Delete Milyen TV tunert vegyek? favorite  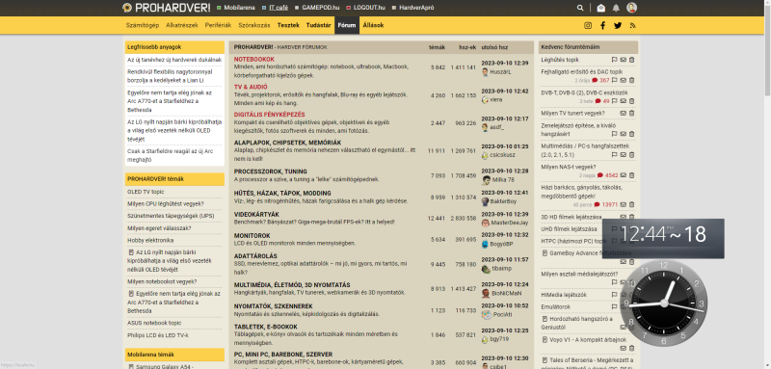(632, 114)
